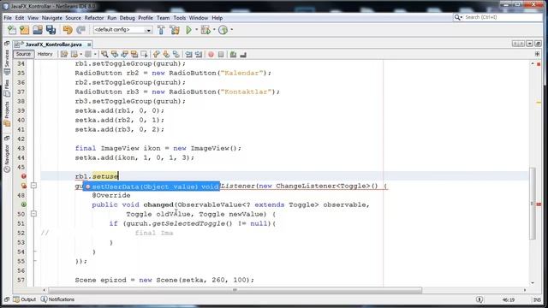Select the JavaFX_Kontrollar.java tab
The width and height of the screenshot is (548, 308).
pos(53,44)
